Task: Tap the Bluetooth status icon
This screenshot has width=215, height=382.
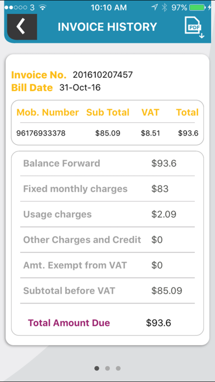Action: coord(165,8)
